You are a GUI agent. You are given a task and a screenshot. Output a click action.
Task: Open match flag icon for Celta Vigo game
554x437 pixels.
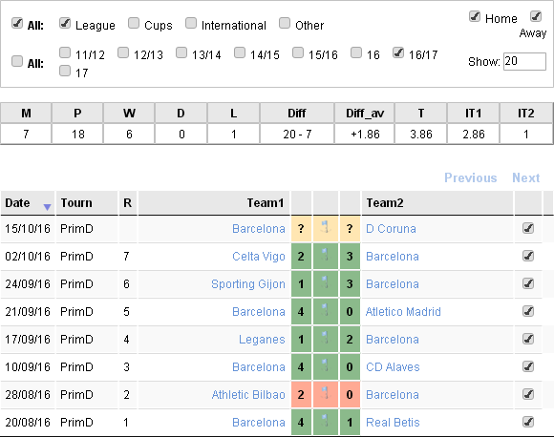click(325, 256)
